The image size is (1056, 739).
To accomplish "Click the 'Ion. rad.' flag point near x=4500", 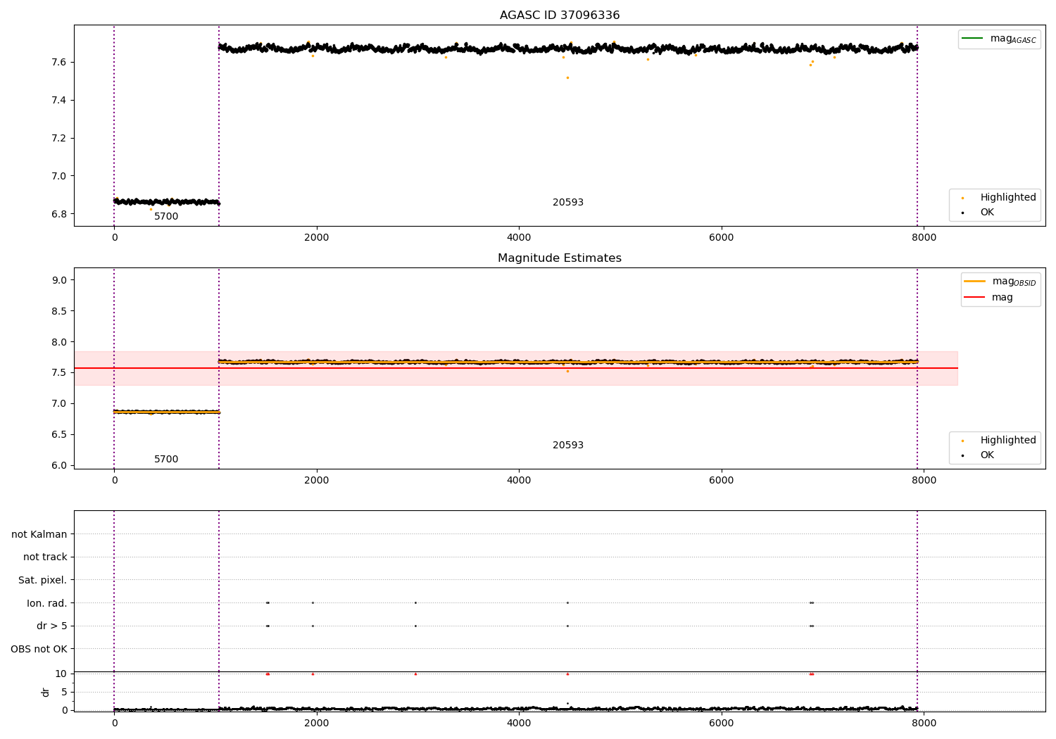I will coord(567,602).
